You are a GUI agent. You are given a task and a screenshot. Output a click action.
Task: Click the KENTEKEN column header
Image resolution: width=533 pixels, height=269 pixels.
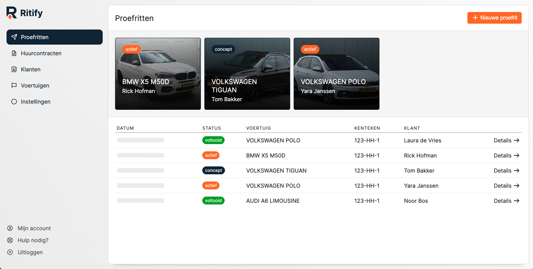click(367, 128)
